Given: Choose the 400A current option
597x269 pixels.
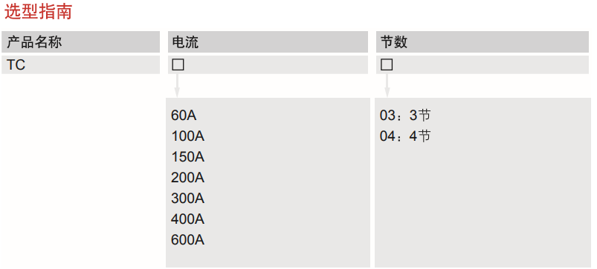Looking at the screenshot, I should (x=187, y=219).
